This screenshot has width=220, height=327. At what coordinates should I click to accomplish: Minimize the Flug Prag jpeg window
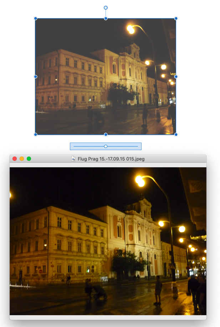[22, 159]
